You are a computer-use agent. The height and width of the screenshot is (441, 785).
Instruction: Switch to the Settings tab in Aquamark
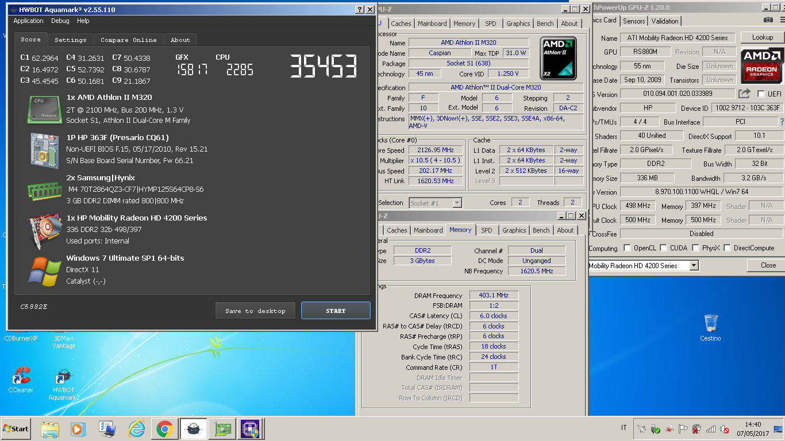coord(71,40)
